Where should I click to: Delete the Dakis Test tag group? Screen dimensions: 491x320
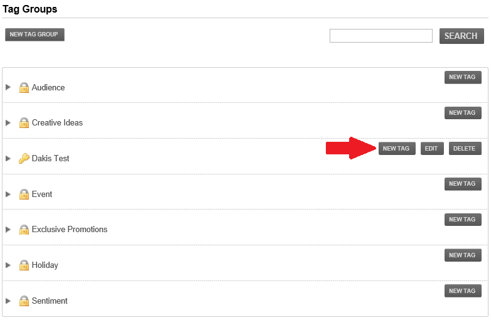465,149
